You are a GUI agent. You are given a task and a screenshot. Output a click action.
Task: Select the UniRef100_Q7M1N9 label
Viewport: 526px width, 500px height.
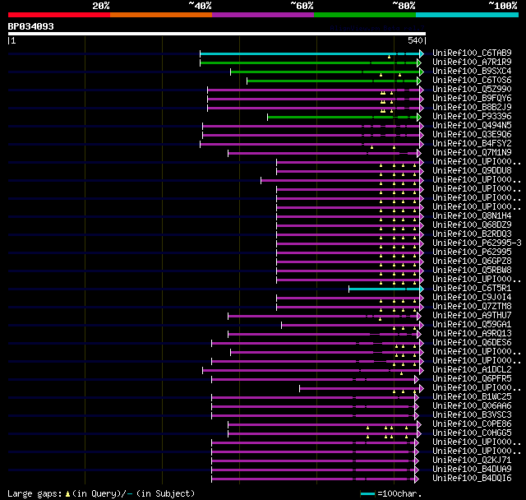click(x=472, y=153)
